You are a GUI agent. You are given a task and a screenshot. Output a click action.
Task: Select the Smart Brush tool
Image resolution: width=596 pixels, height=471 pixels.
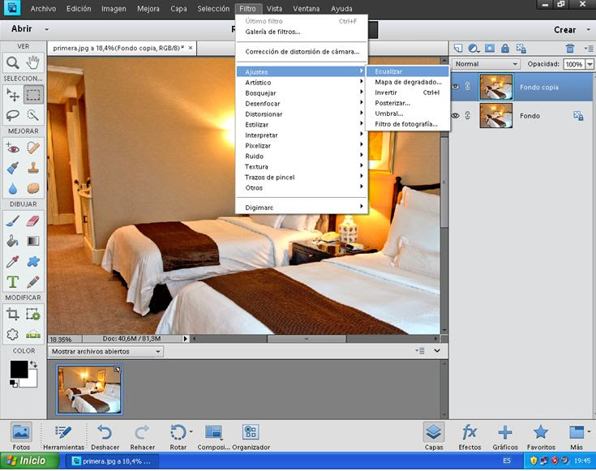13,168
